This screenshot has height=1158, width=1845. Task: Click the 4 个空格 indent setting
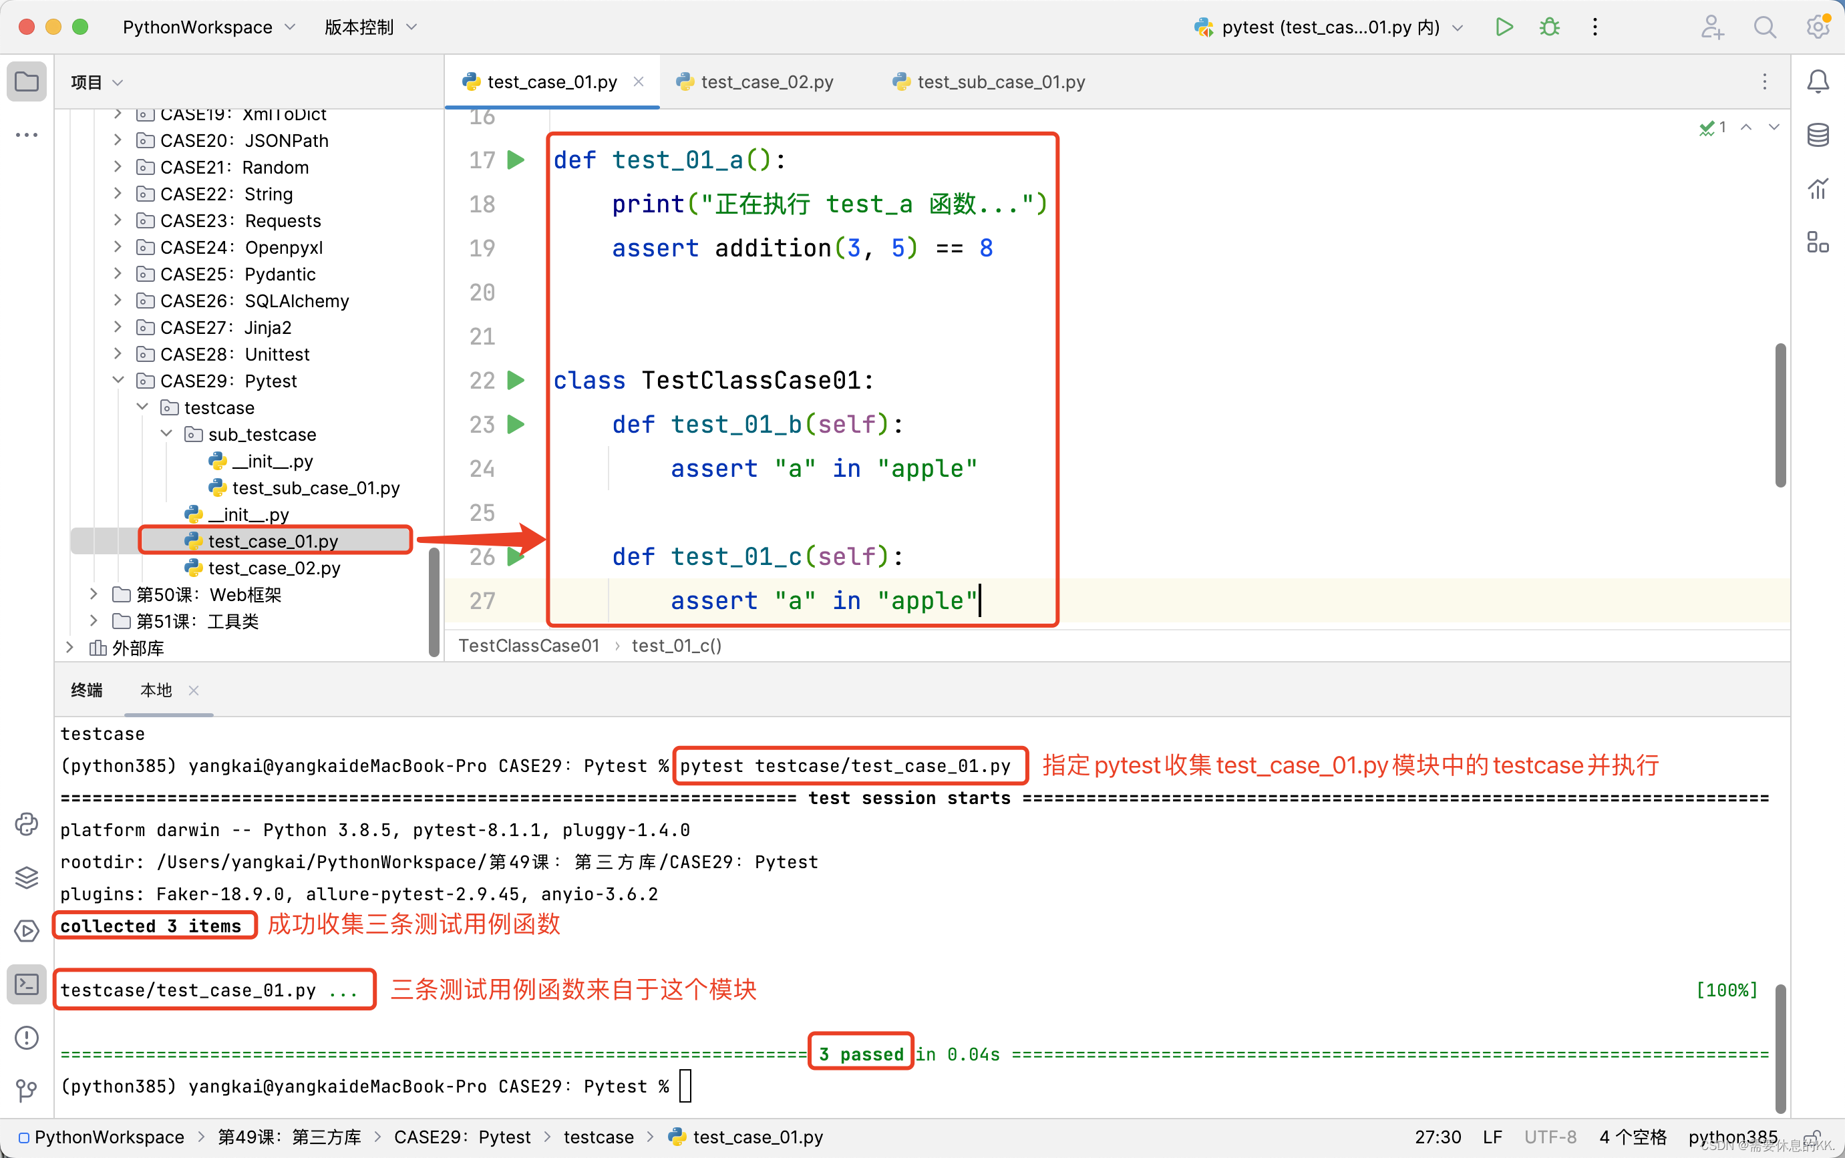pyautogui.click(x=1633, y=1137)
